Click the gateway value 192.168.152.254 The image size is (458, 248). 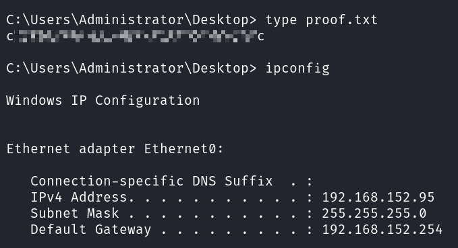[x=382, y=230]
